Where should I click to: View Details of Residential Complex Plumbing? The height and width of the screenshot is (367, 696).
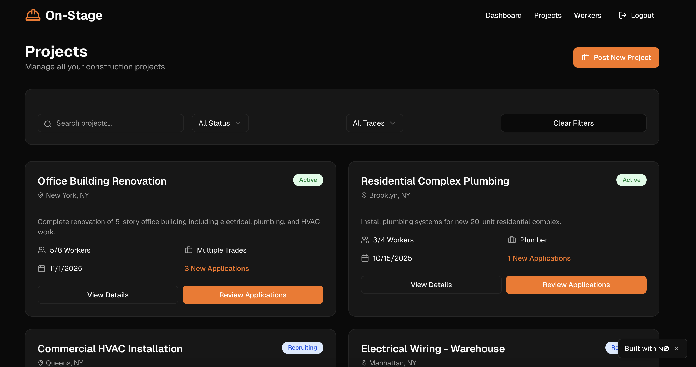(x=431, y=285)
